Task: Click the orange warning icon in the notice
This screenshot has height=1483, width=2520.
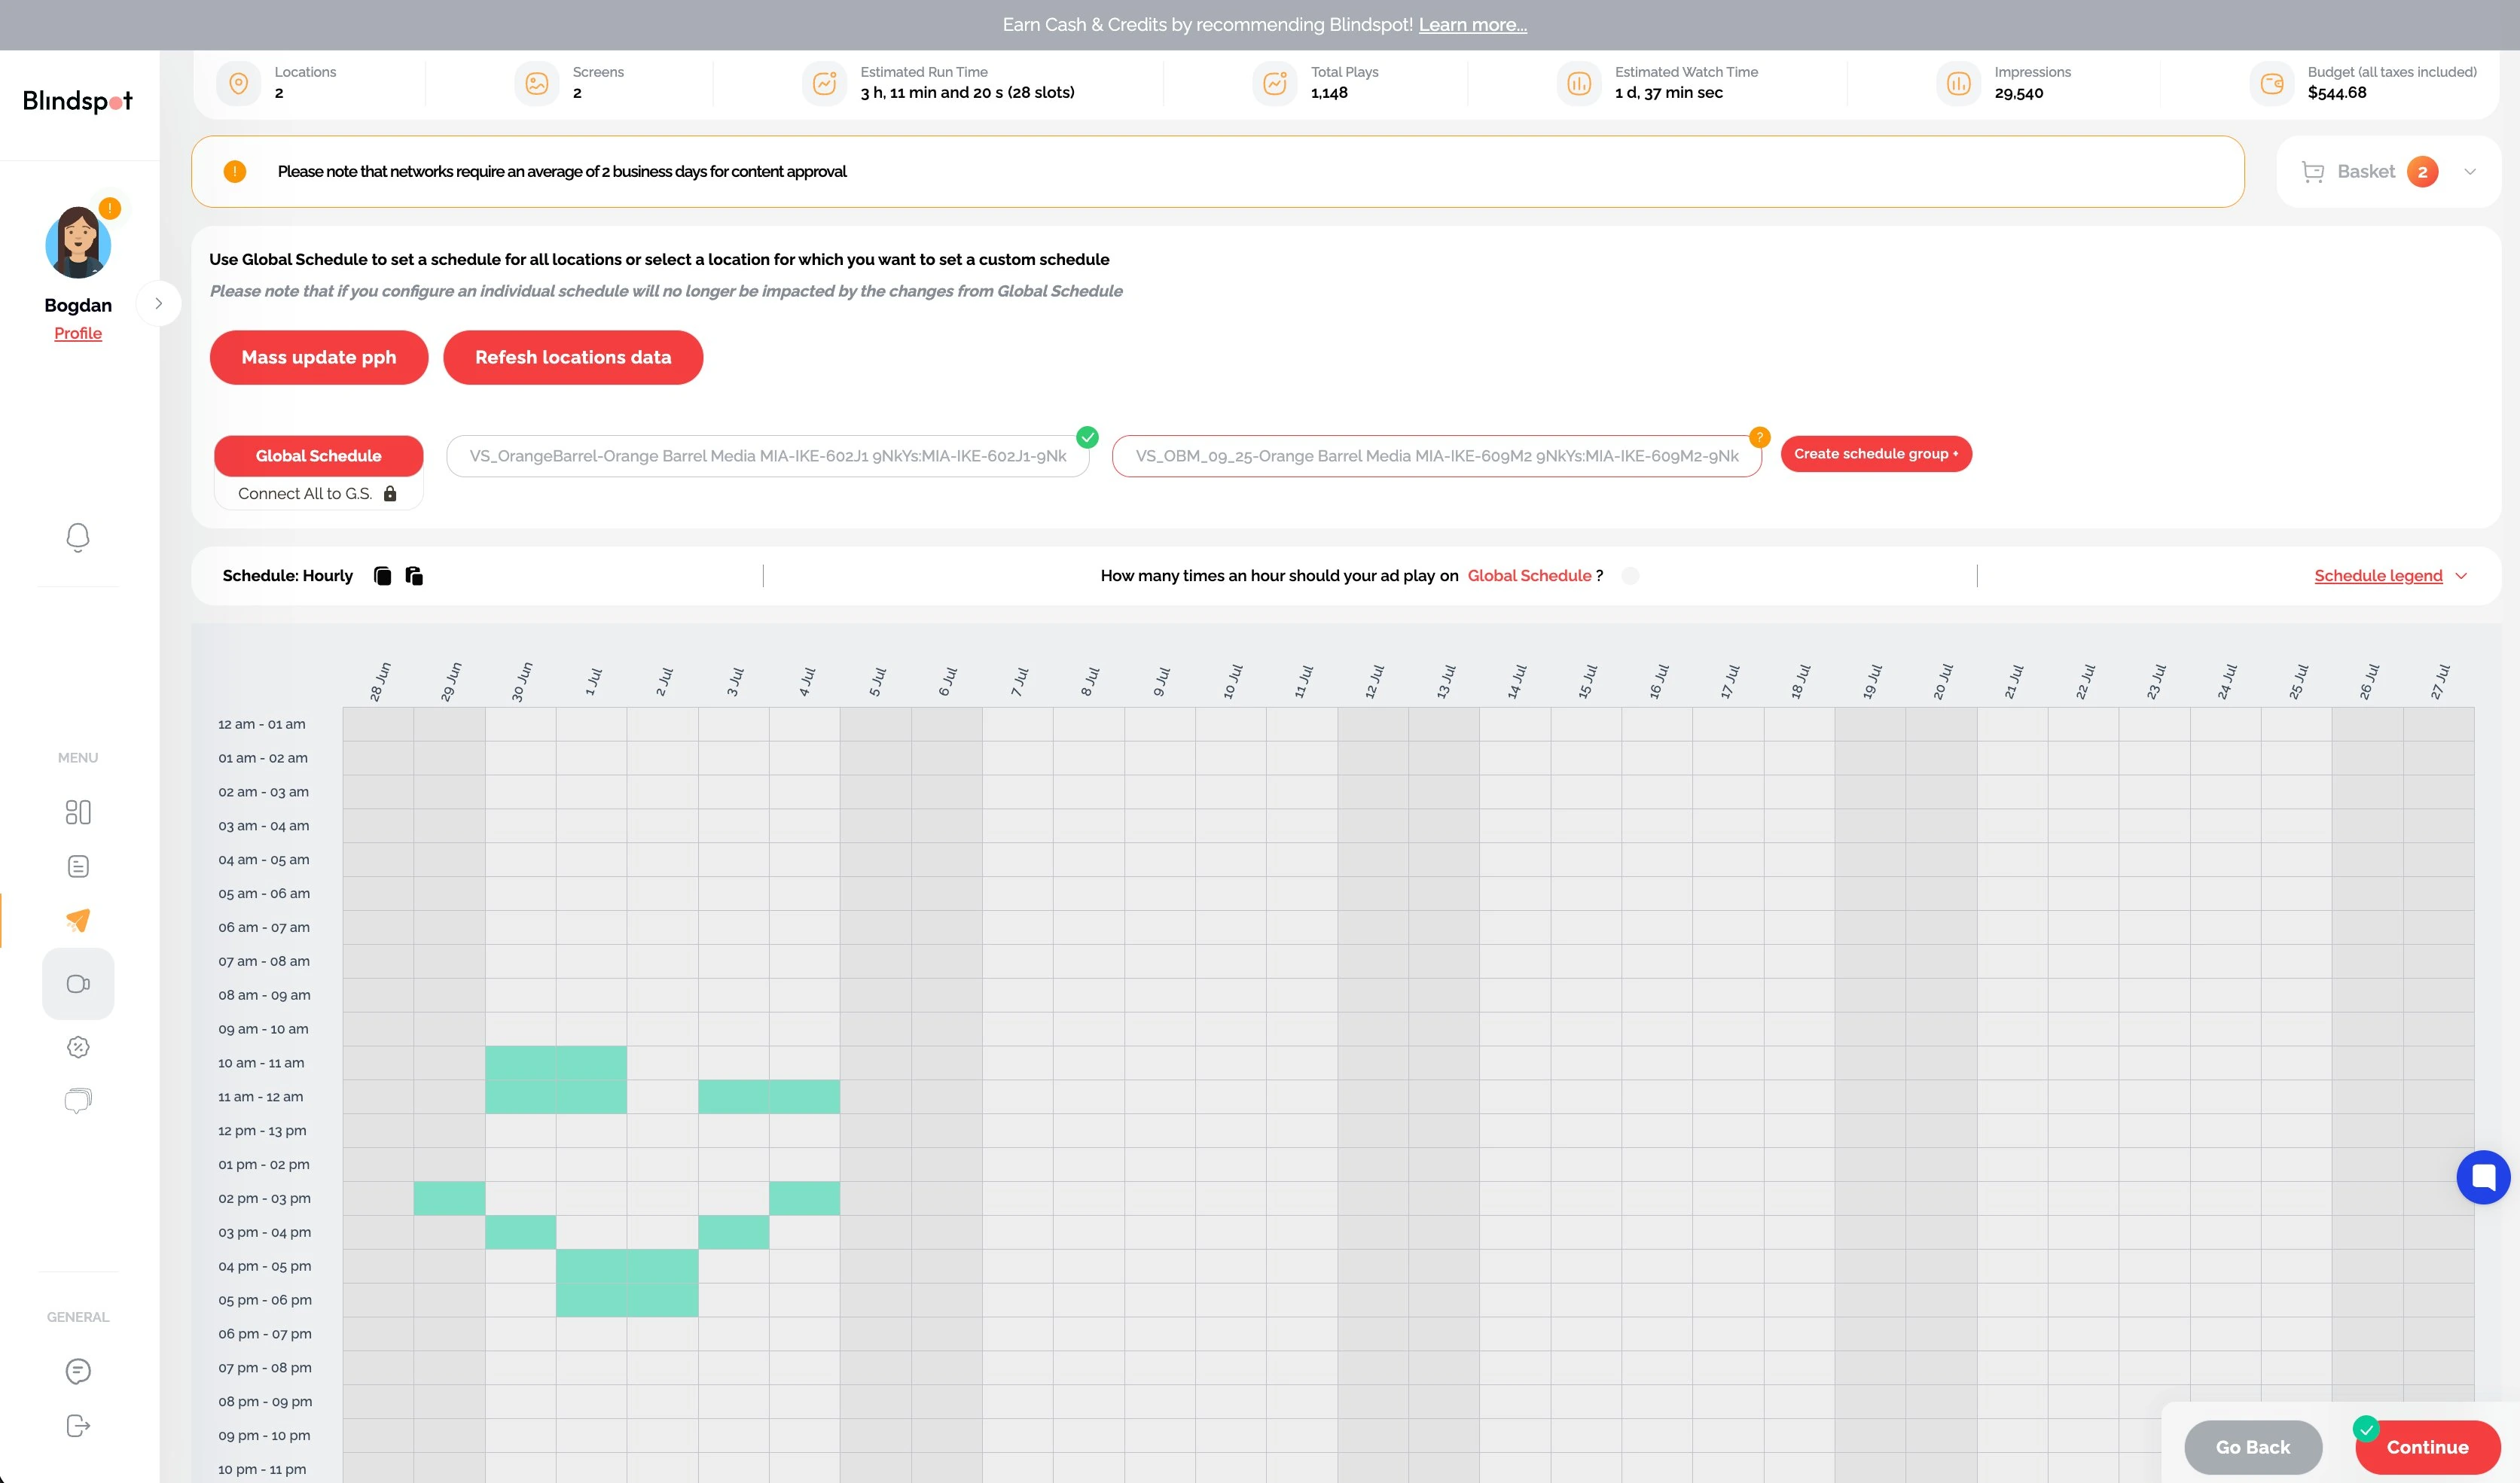Action: pos(235,172)
